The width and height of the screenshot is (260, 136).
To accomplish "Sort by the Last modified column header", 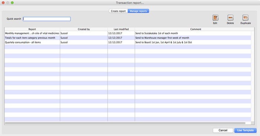I will point(121,29).
